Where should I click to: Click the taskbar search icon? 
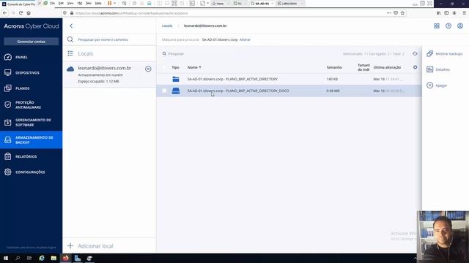coord(18,258)
